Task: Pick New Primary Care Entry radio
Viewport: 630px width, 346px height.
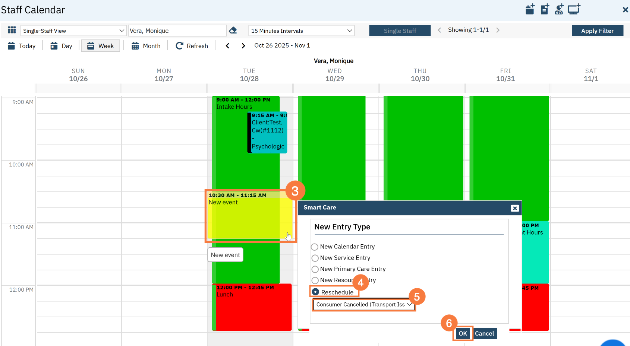Action: 315,269
